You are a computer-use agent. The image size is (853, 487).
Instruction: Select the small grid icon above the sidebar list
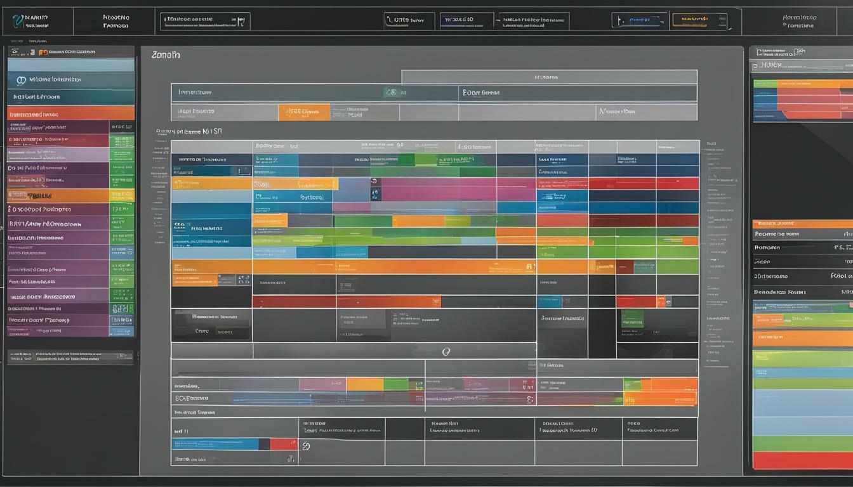pos(15,51)
